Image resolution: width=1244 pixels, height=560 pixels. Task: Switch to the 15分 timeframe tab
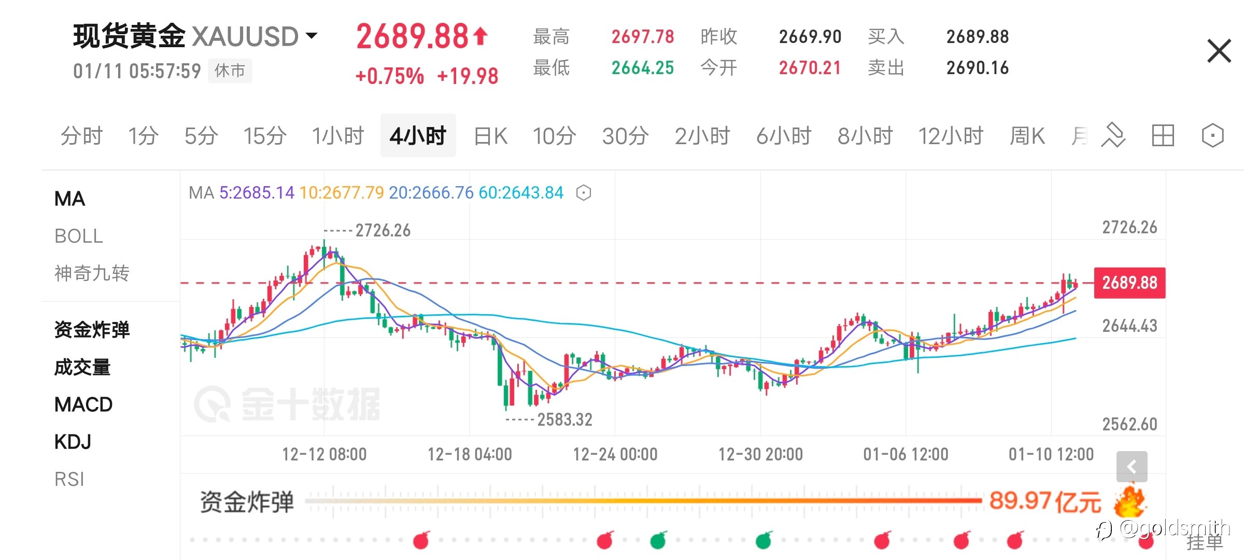tap(265, 136)
